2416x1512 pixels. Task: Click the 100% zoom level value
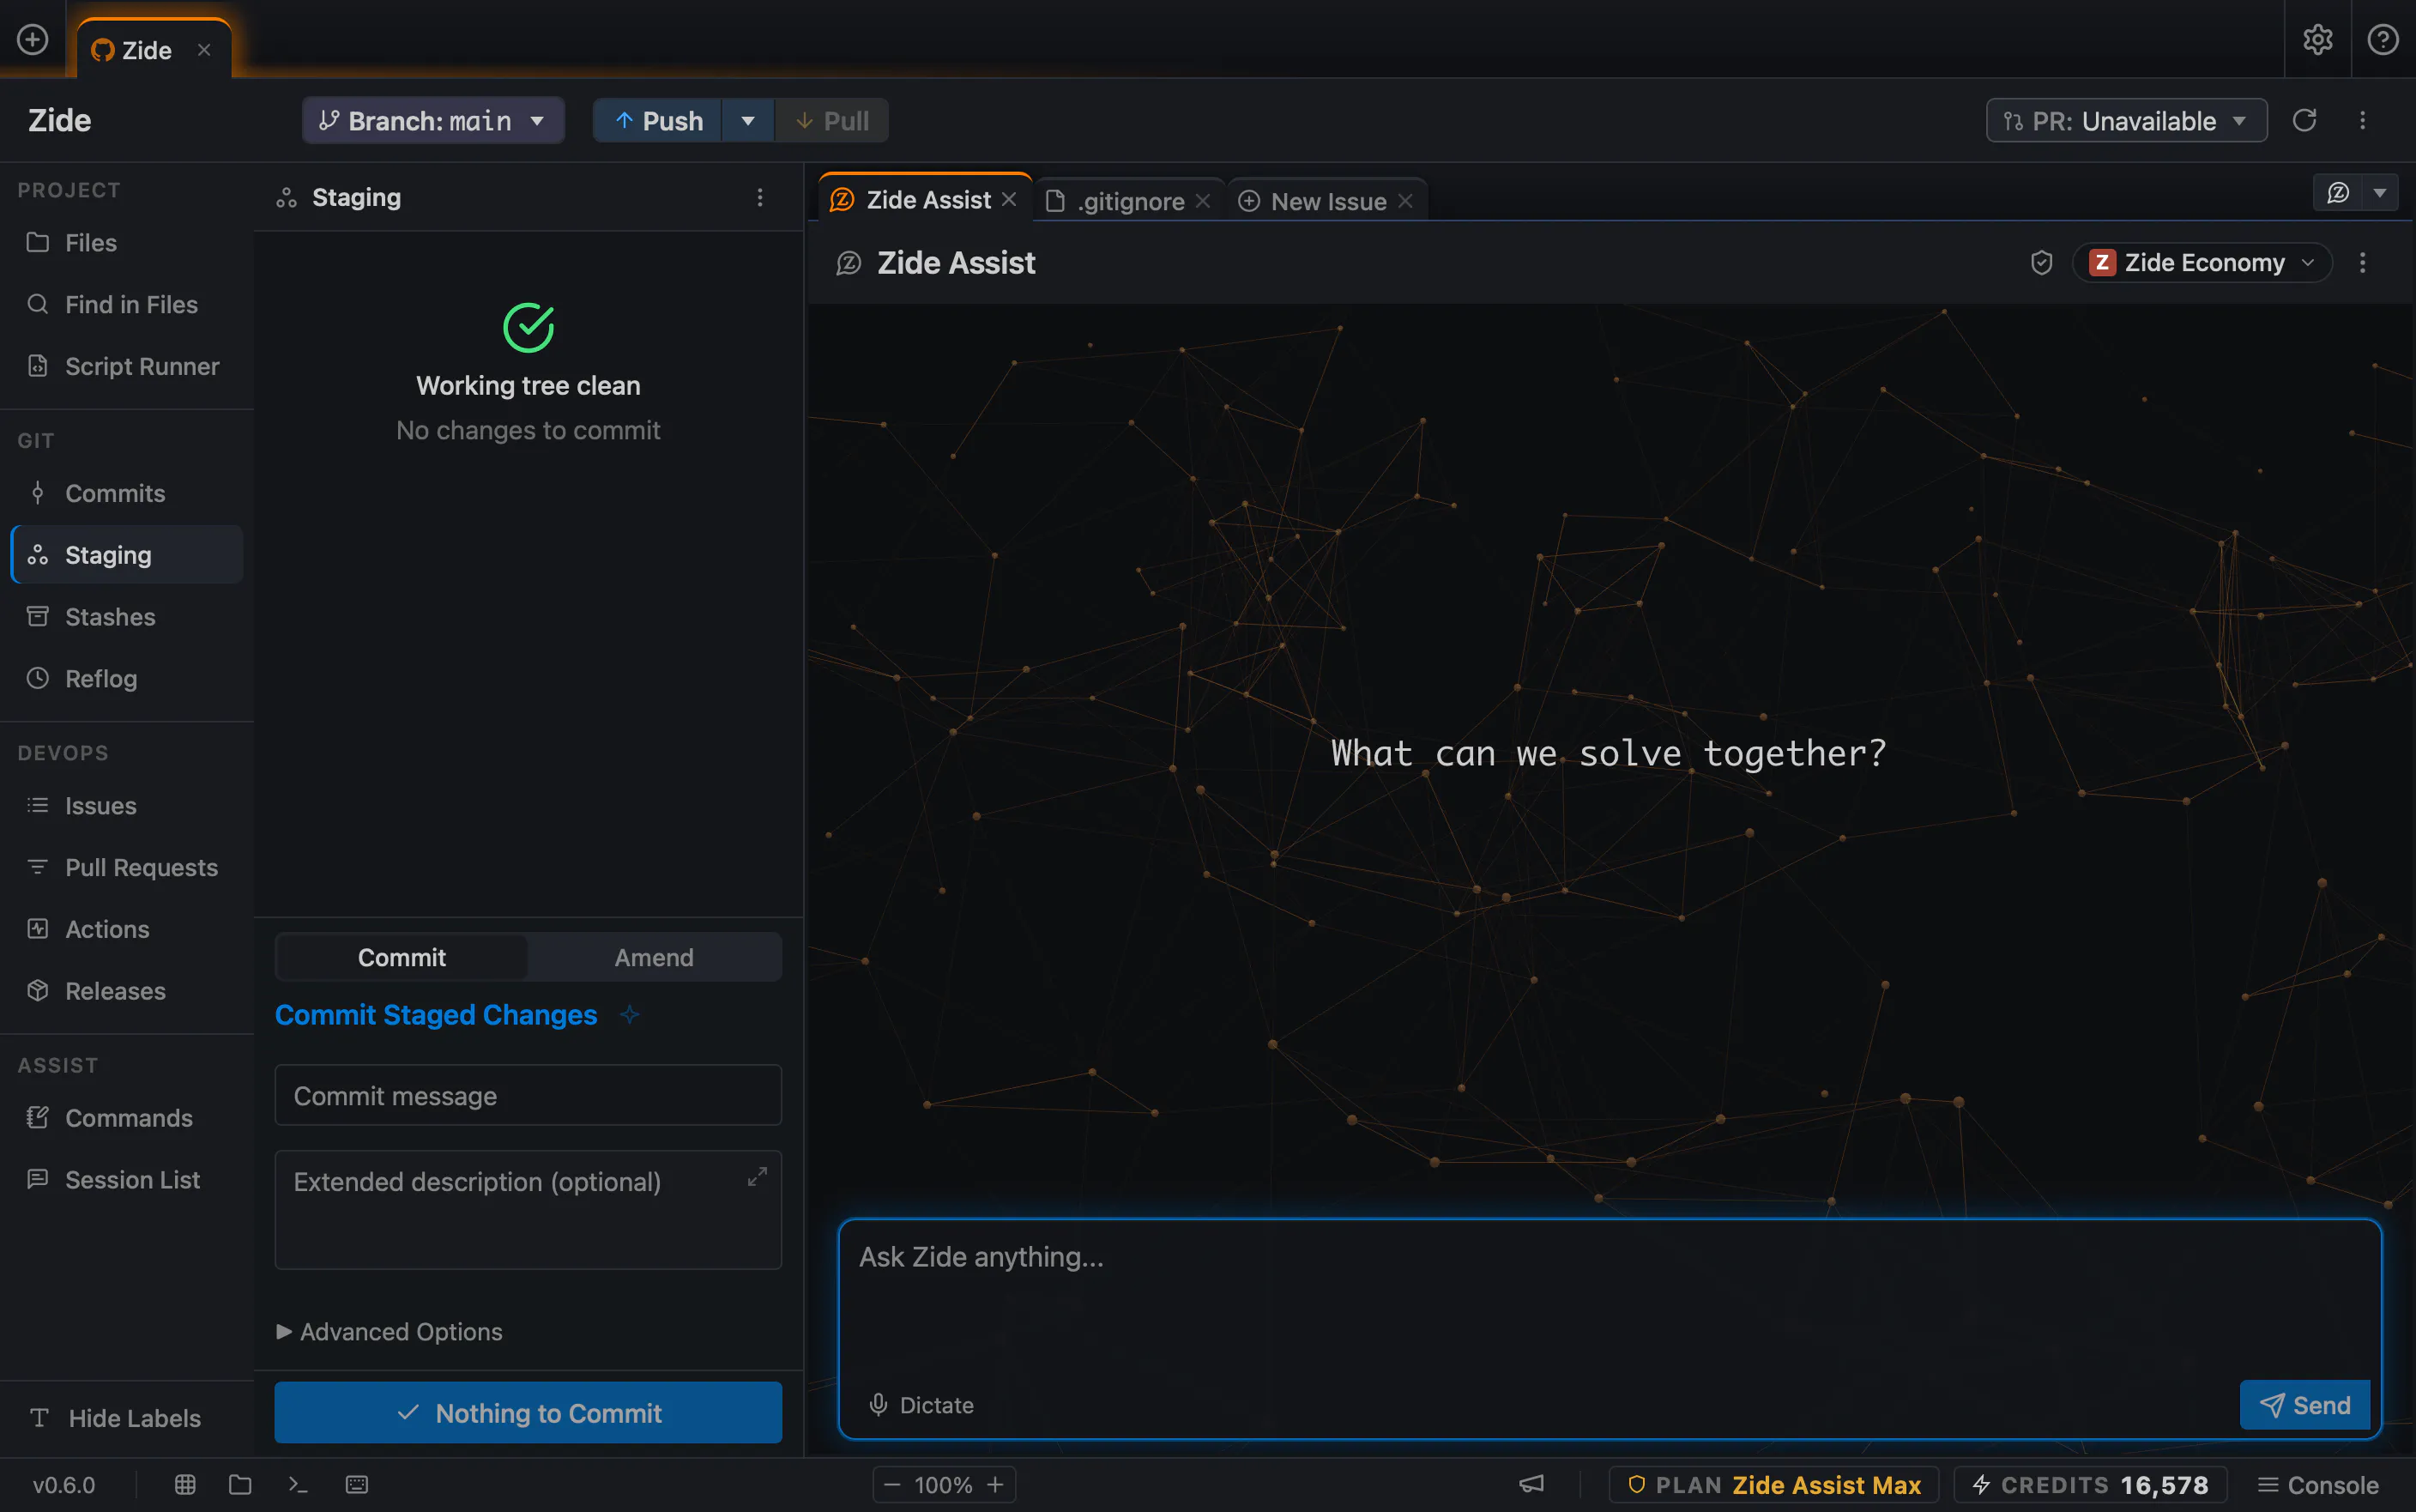click(x=943, y=1484)
